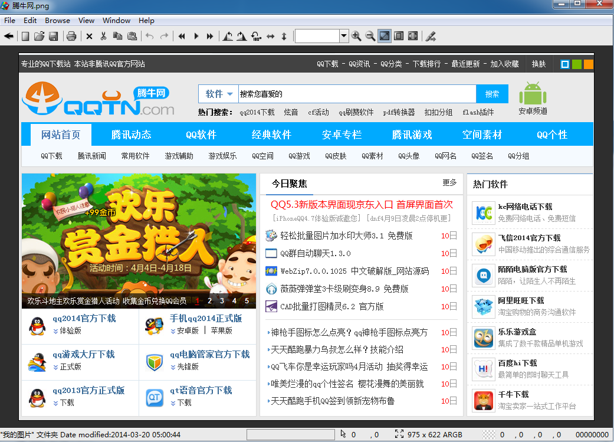Zoom in with the magnifier plus icon
Viewport: 614px width, 442px height.
pos(356,36)
